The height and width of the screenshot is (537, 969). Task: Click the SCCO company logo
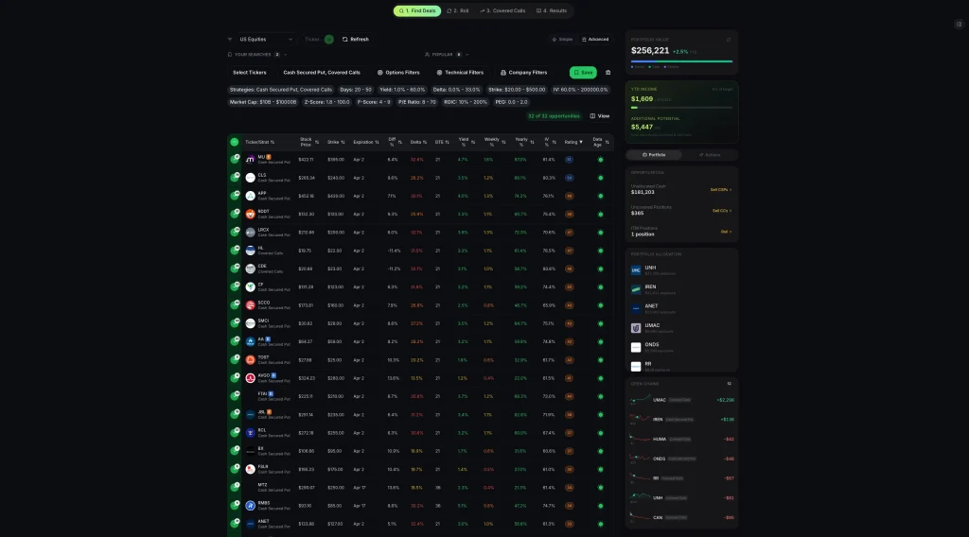tap(250, 305)
